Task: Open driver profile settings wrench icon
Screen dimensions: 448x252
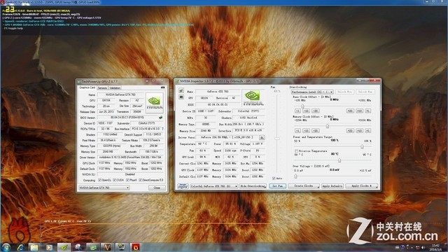Action: 262,138
